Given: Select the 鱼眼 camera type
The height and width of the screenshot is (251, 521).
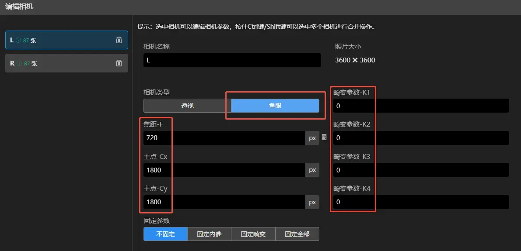Looking at the screenshot, I should pyautogui.click(x=275, y=106).
